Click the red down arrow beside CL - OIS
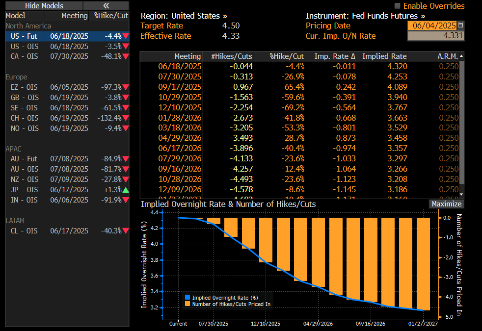This screenshot has height=331, width=482. coord(126,231)
